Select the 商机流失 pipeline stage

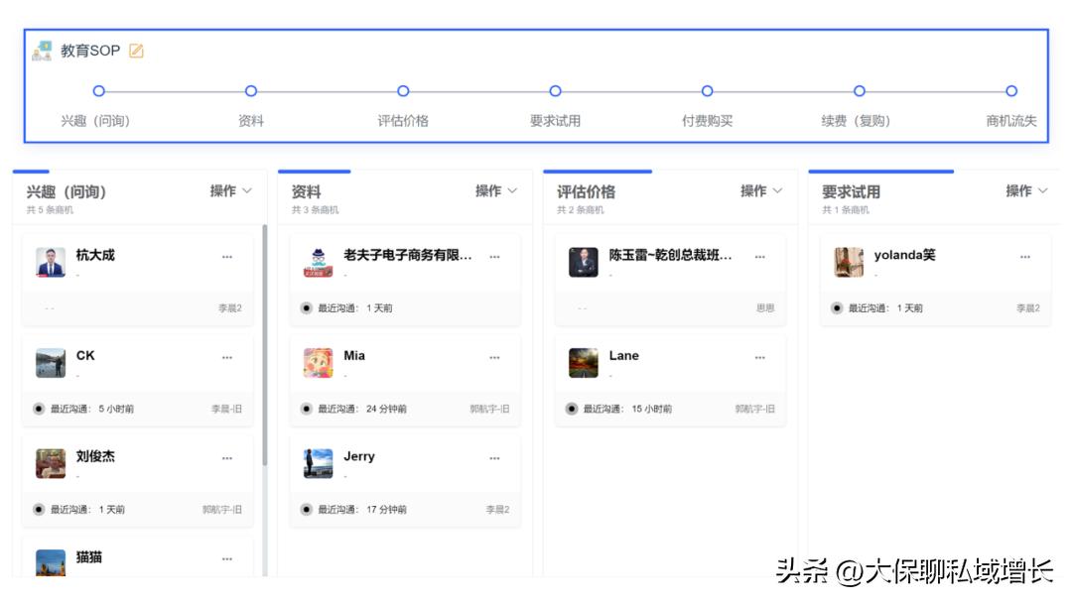pos(1009,121)
